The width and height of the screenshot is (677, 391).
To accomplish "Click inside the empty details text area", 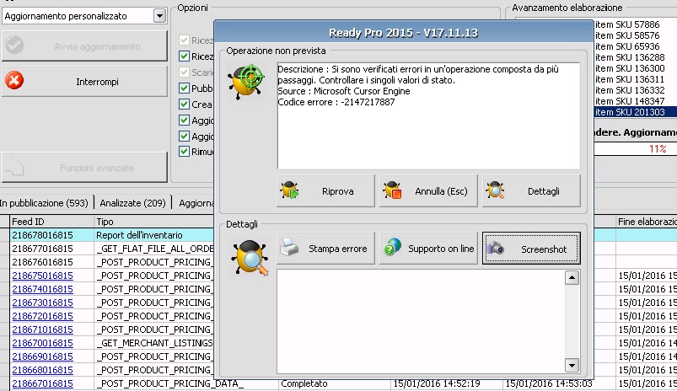I will click(x=421, y=322).
